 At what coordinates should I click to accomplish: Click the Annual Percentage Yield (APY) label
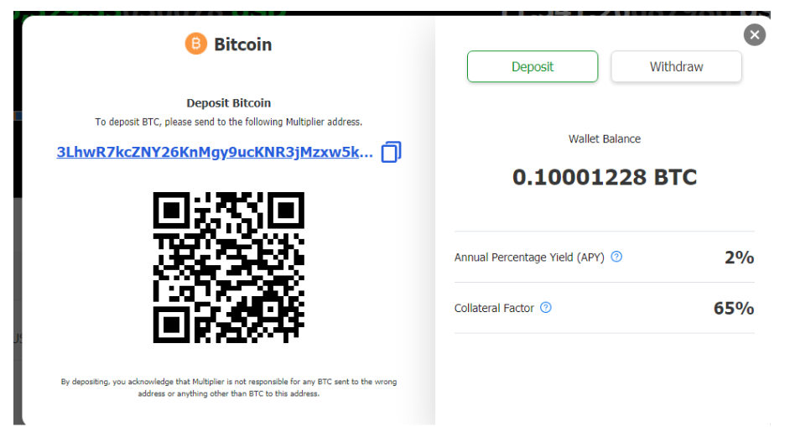point(529,258)
